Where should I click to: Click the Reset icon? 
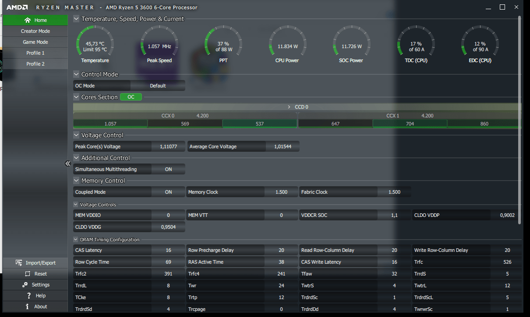28,274
